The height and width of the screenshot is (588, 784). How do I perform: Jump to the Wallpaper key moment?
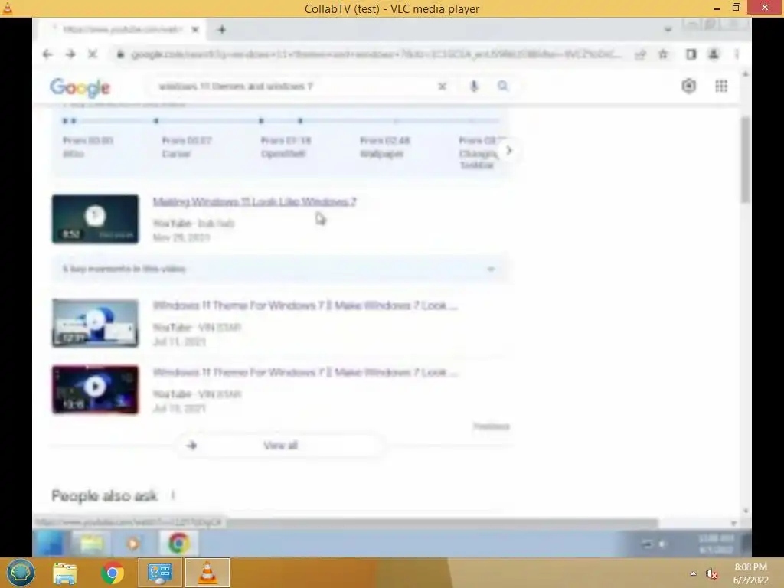point(385,147)
